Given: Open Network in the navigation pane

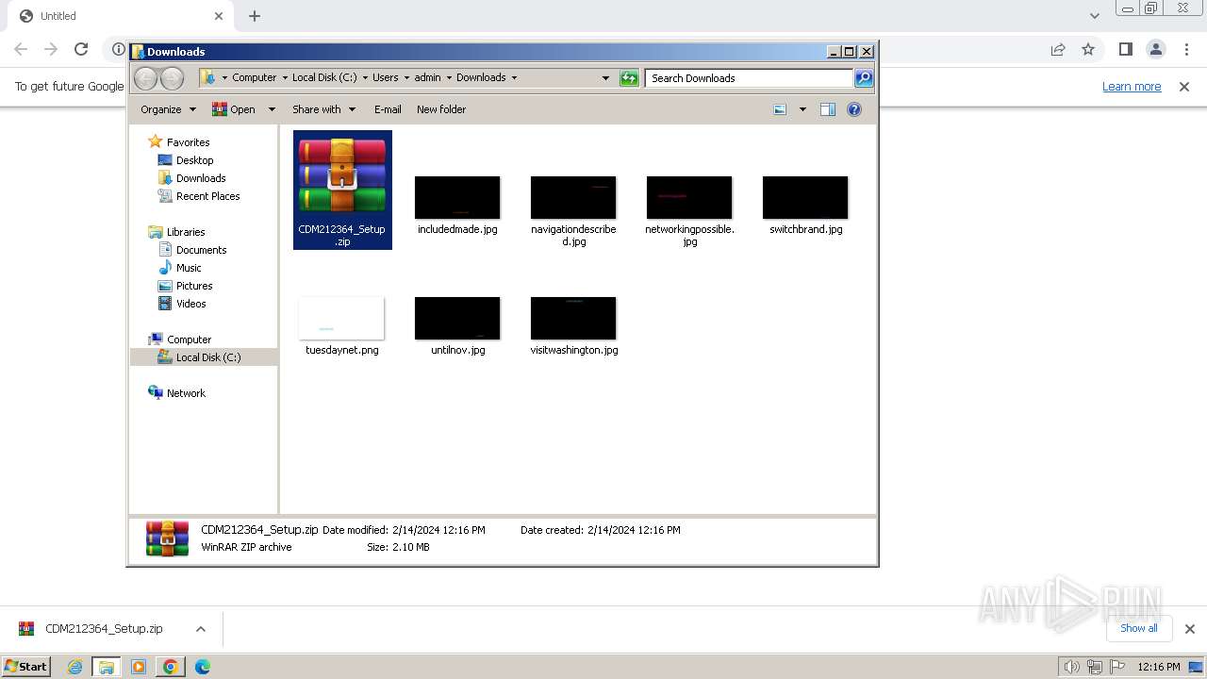Looking at the screenshot, I should (x=186, y=393).
